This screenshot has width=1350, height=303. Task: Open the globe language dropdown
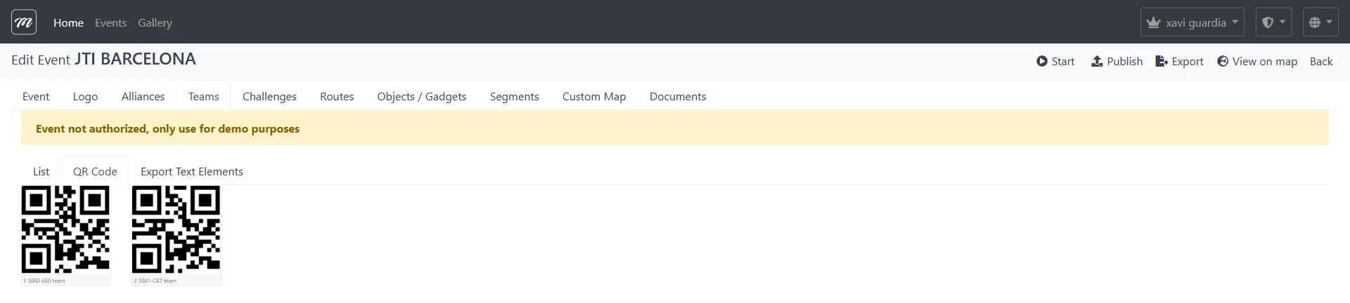[1320, 22]
